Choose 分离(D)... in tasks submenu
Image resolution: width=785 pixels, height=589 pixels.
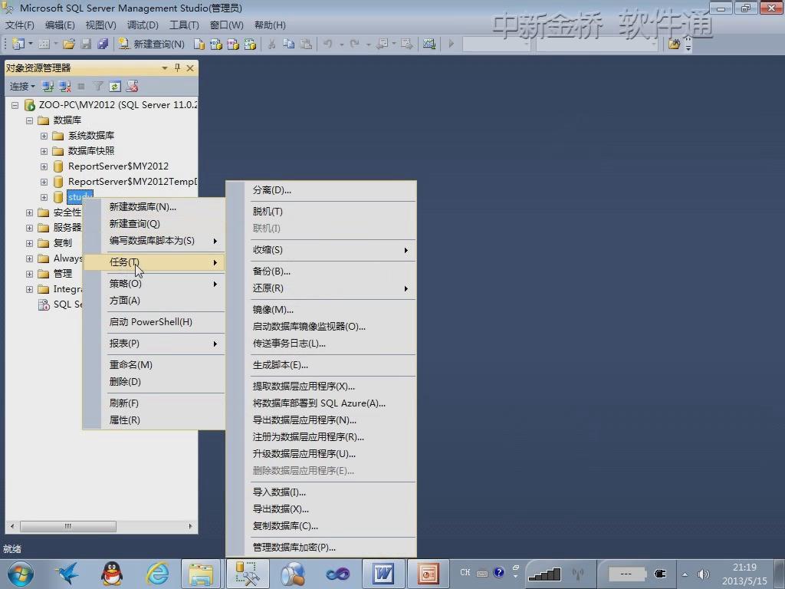click(321, 190)
